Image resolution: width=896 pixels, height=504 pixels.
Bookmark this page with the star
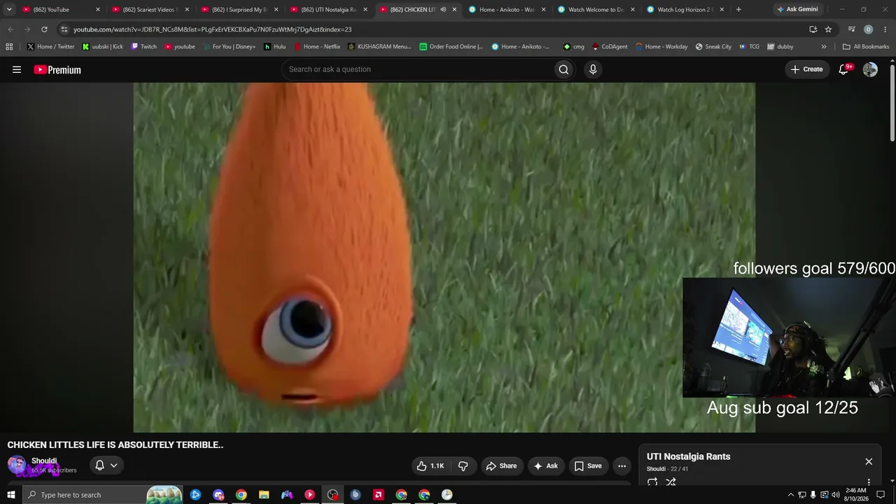[828, 29]
